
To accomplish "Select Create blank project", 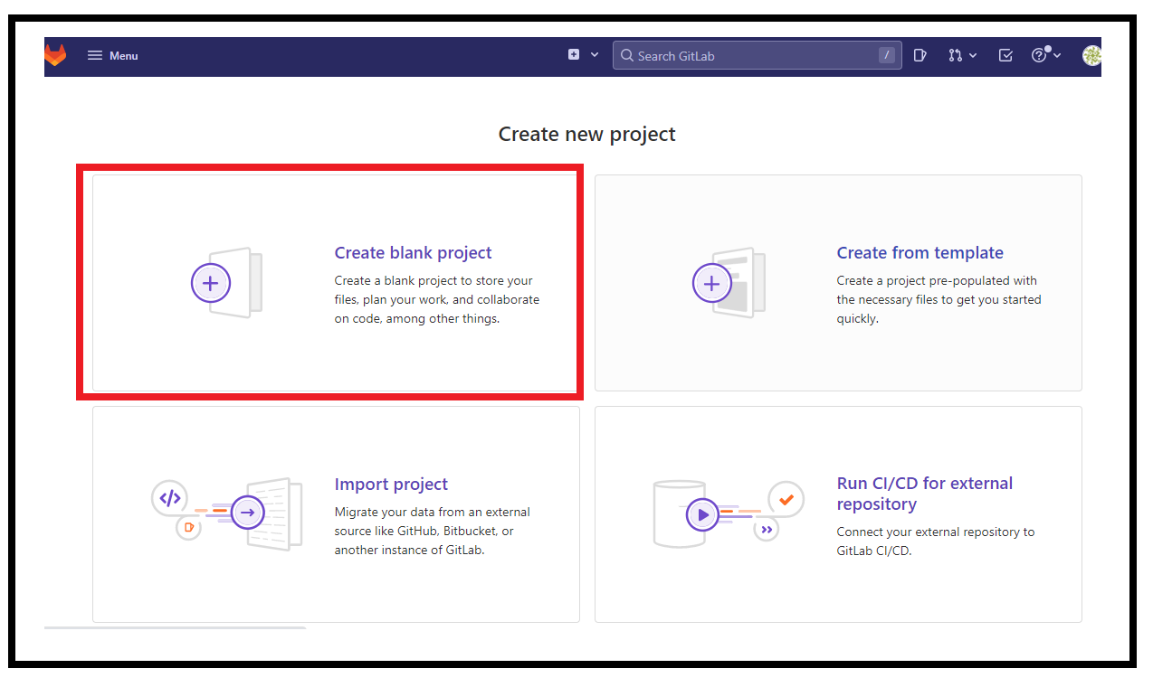I will [413, 252].
